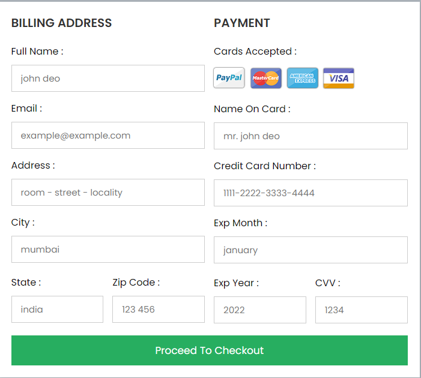This screenshot has width=421, height=378.
Task: Focus the Address input field
Action: point(108,193)
